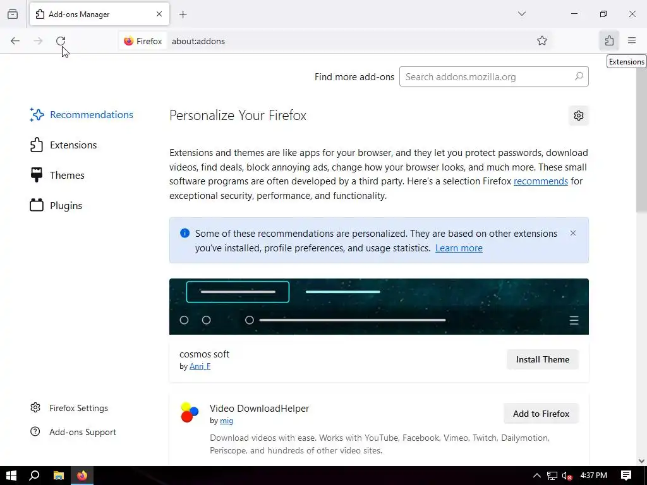Open the Windows Start menu
The height and width of the screenshot is (485, 647).
coord(11,476)
